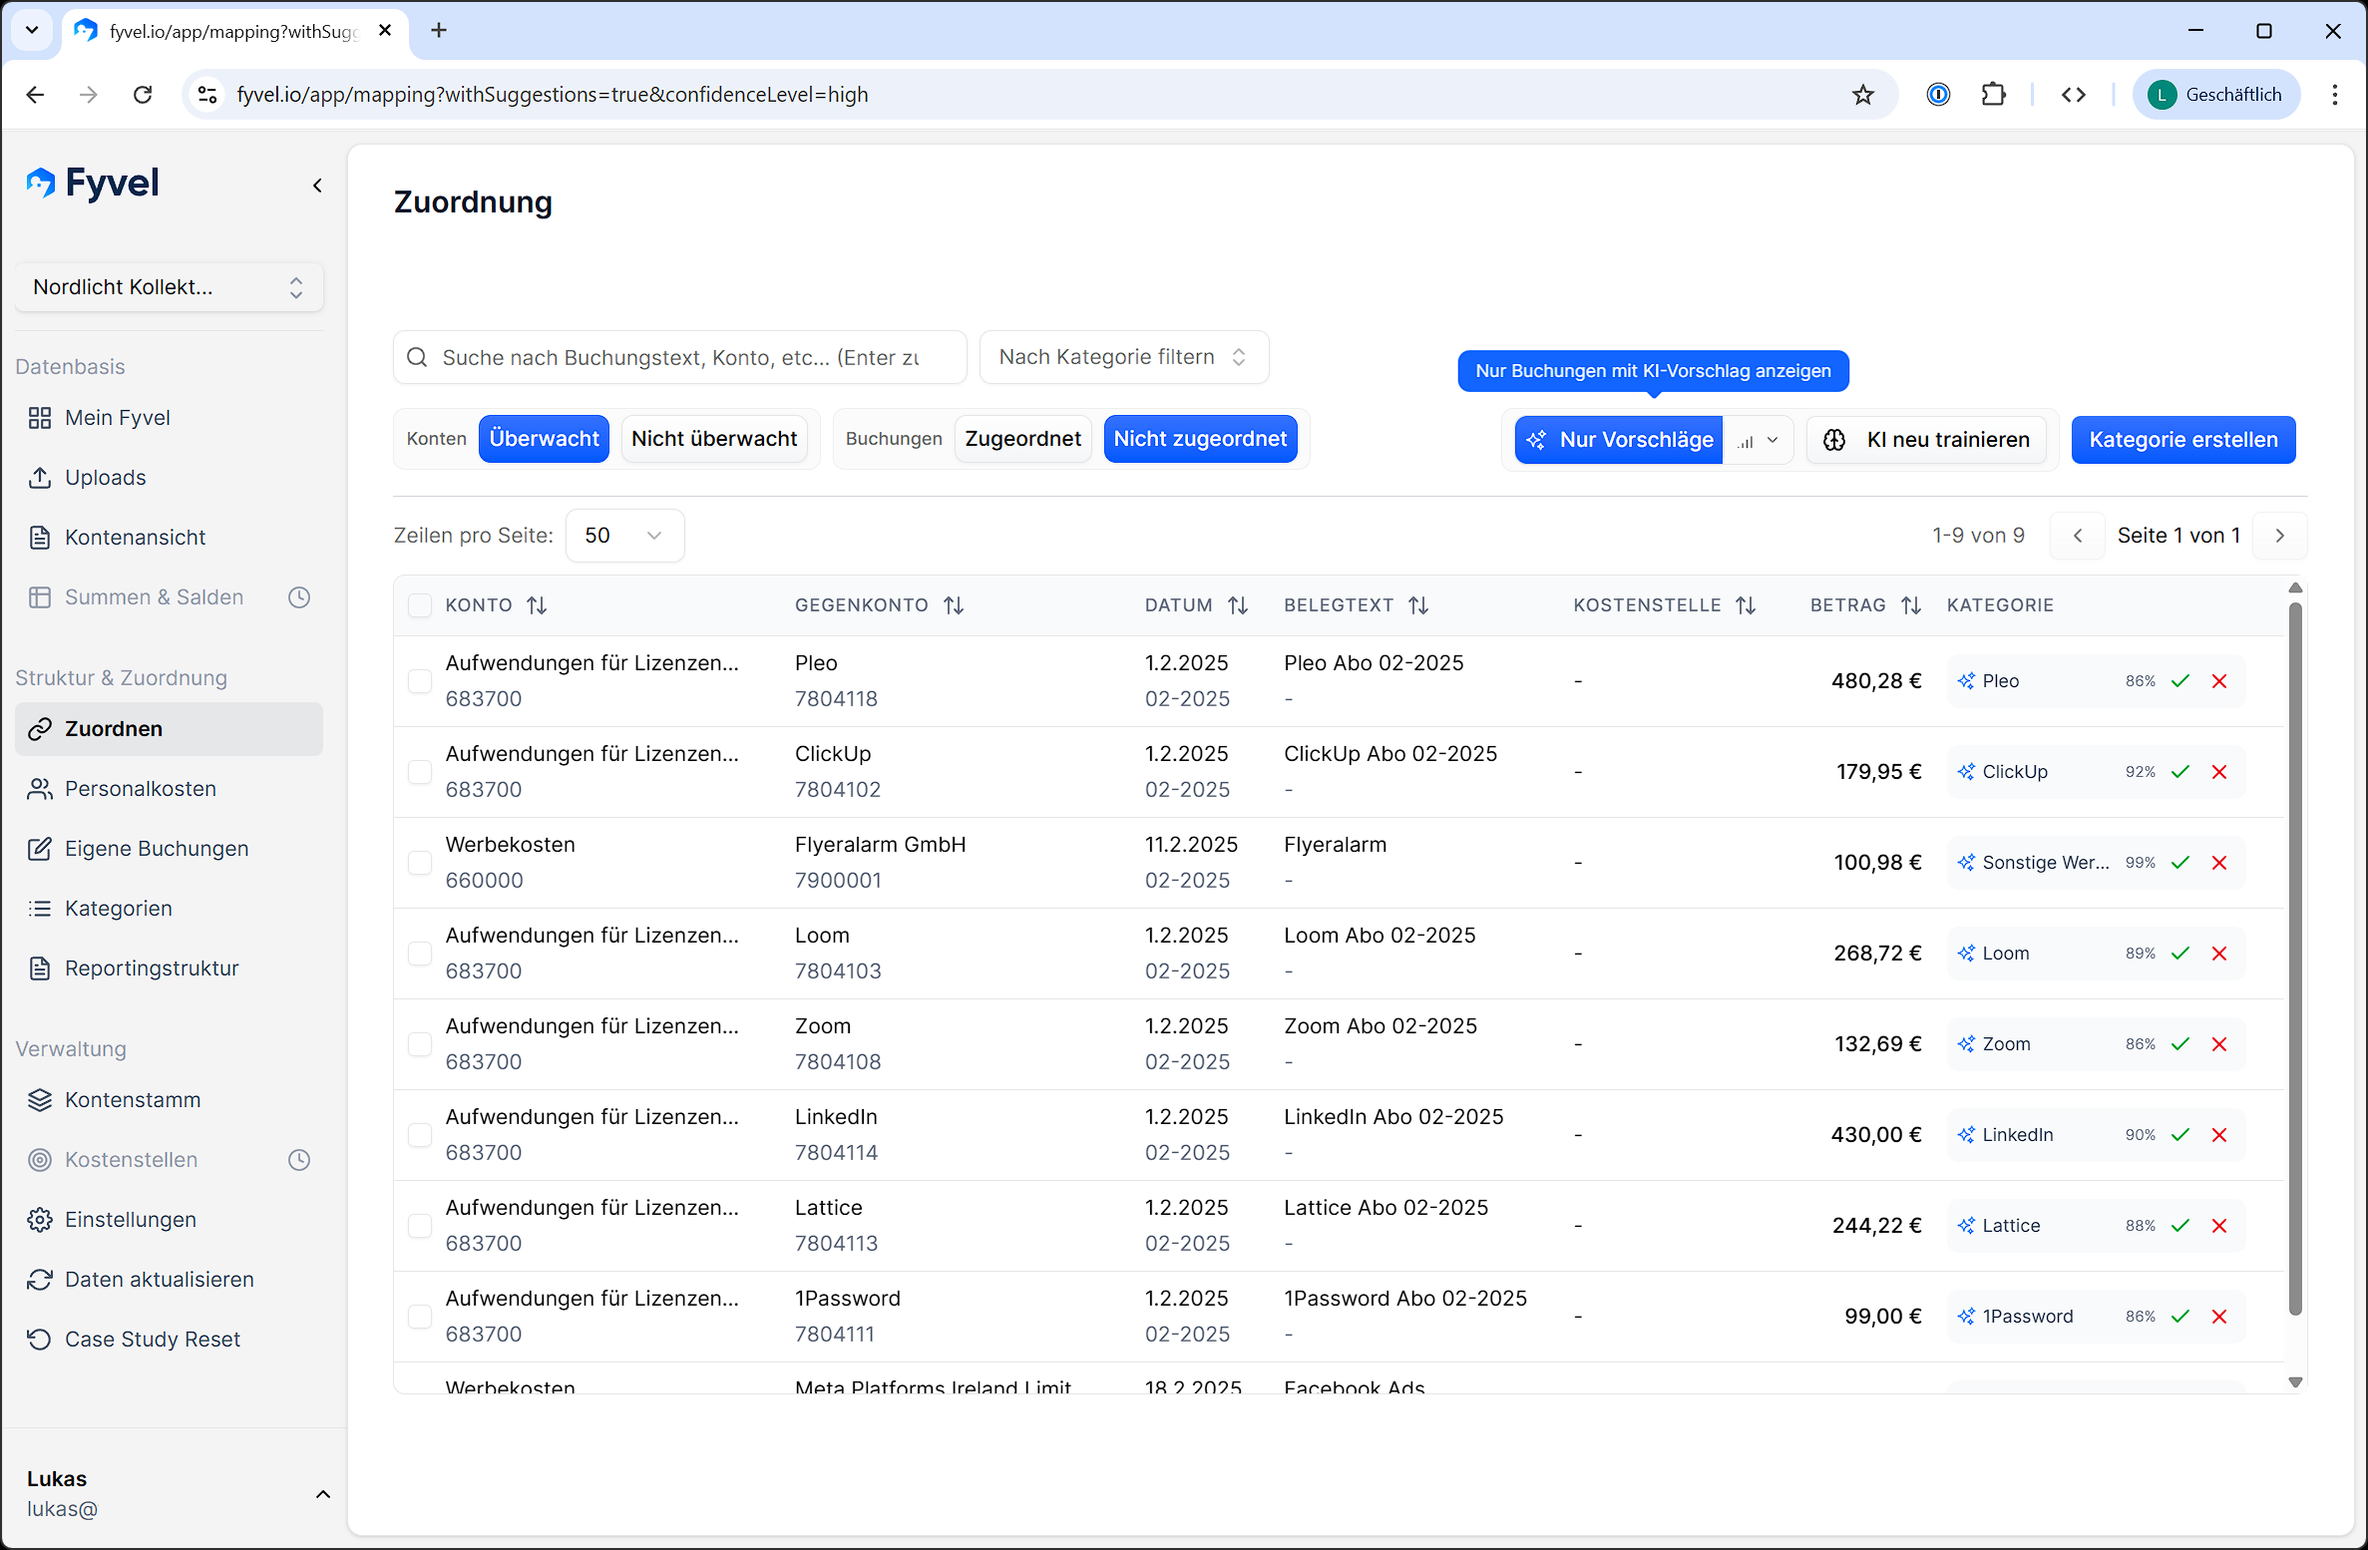Toggle the Nicht zugeordnet bookings filter
This screenshot has height=1550, width=2368.
pyautogui.click(x=1200, y=439)
